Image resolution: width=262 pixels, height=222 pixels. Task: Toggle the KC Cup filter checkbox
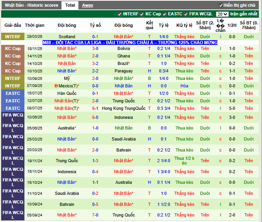point(142,14)
